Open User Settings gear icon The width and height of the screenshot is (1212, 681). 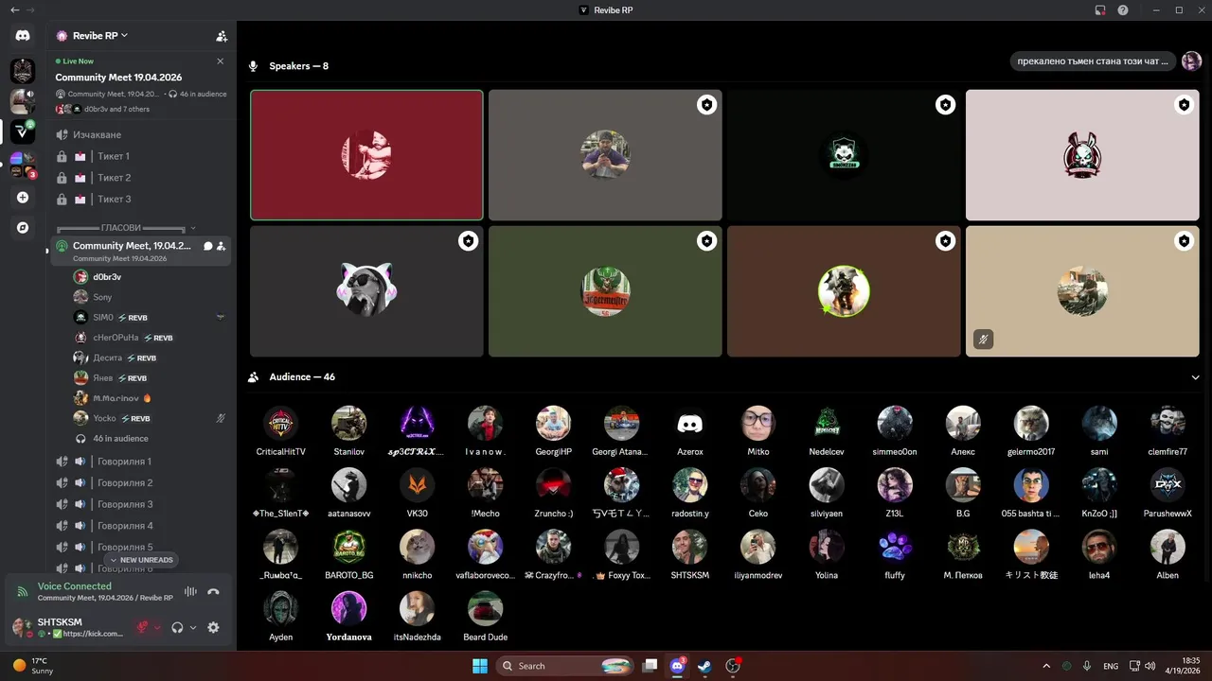(213, 627)
